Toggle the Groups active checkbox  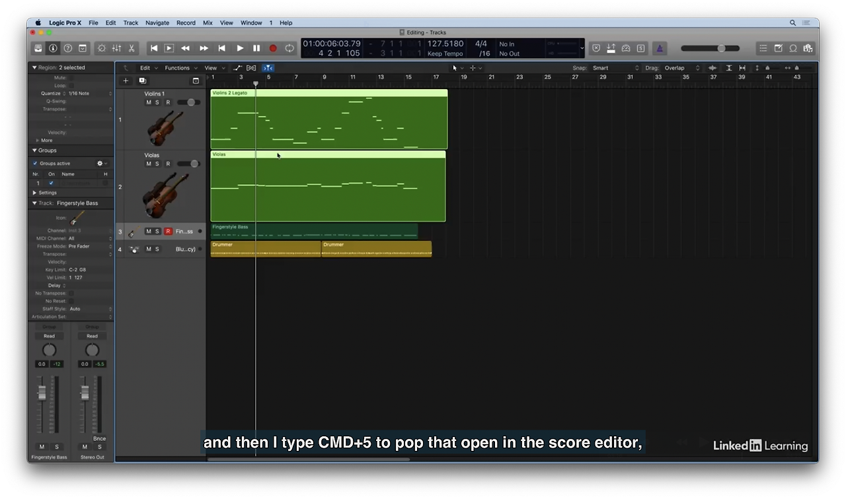(35, 164)
